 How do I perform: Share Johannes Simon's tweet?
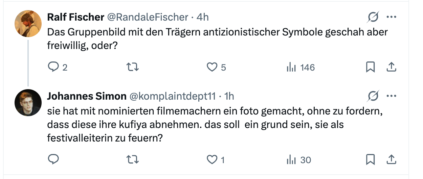[391, 159]
